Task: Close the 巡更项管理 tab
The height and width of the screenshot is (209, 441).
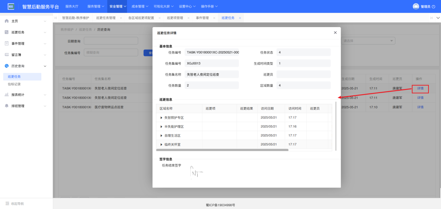Action: 188,18
